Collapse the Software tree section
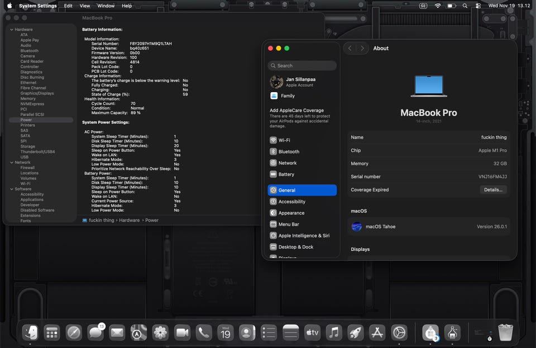This screenshot has width=536, height=348. tap(11, 189)
